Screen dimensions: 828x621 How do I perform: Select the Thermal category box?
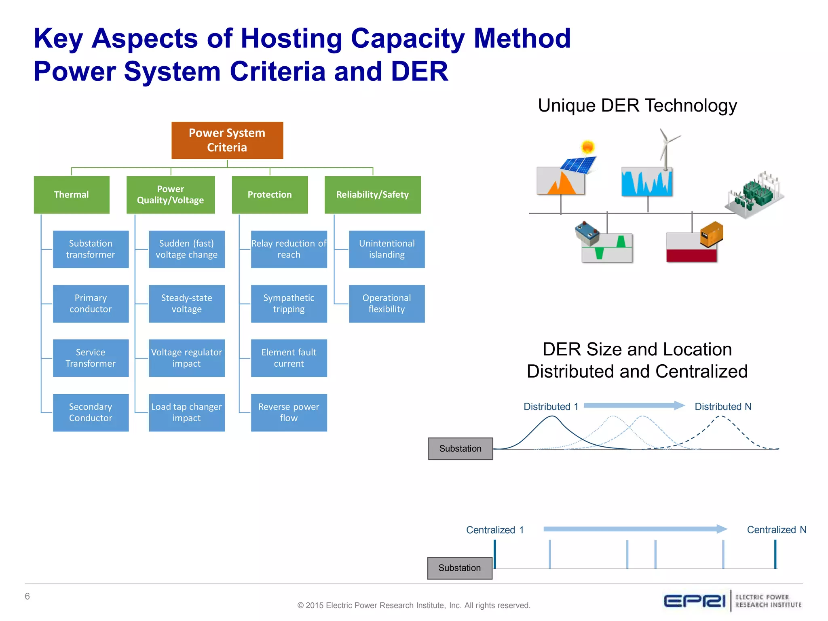click(72, 194)
